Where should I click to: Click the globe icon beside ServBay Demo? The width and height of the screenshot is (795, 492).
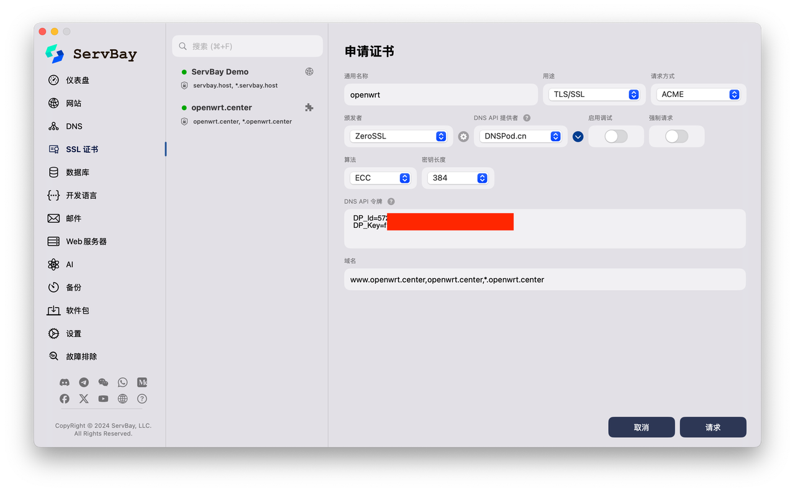pos(309,71)
